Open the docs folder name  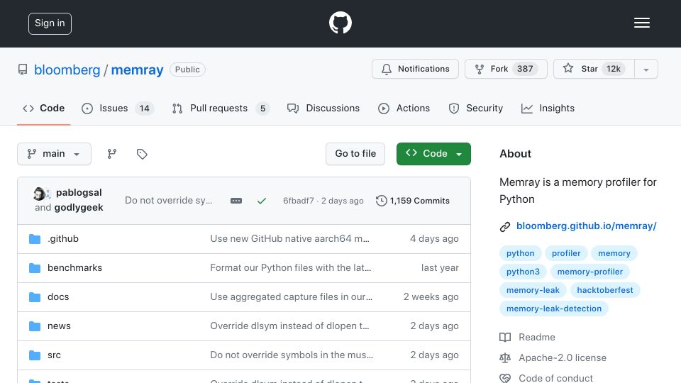pos(58,297)
